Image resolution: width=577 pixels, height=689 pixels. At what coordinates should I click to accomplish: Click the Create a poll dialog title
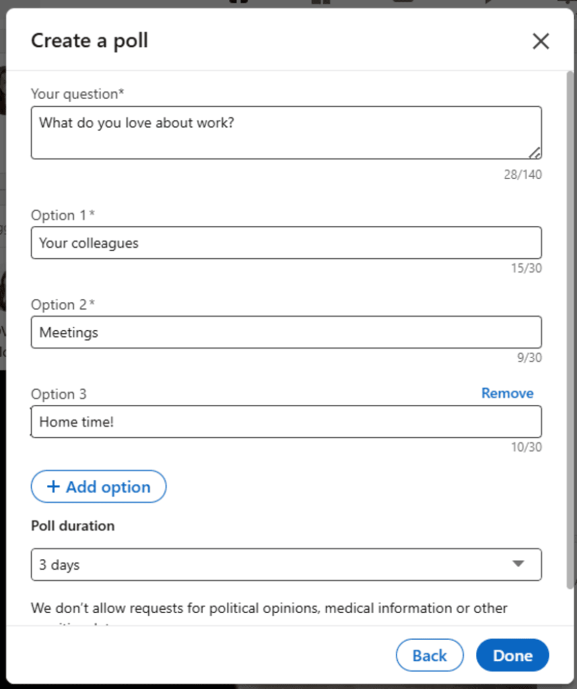click(89, 41)
